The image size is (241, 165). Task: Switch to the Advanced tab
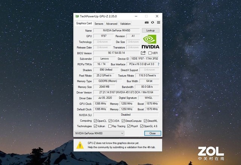(111, 24)
